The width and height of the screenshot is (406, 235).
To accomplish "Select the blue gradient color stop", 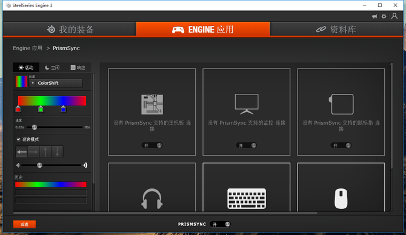I will (x=63, y=109).
